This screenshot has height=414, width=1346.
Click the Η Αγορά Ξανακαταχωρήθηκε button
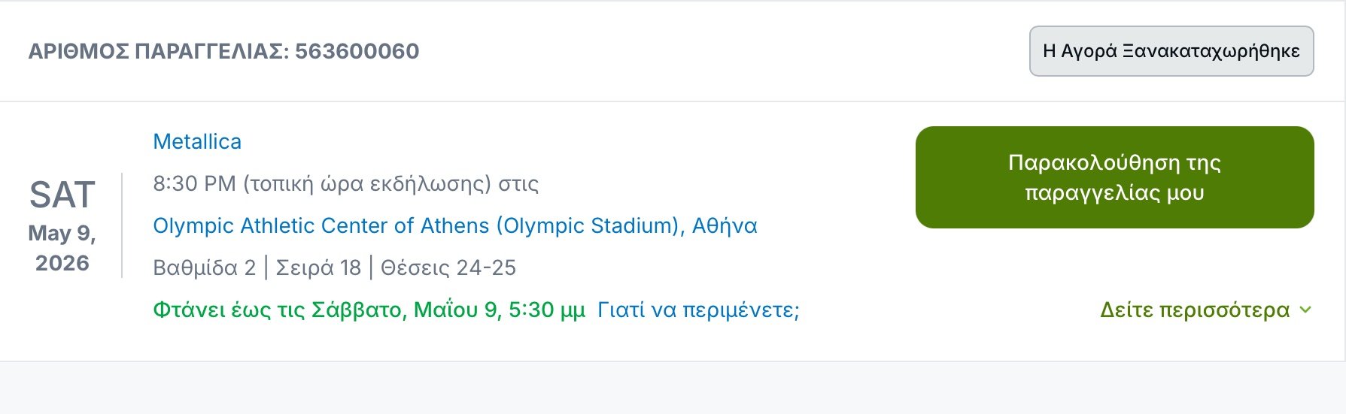pos(1171,51)
